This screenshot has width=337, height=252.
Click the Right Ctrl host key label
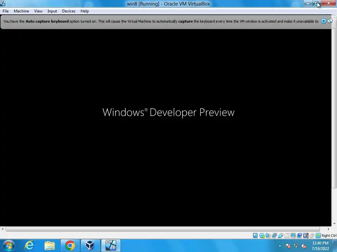[x=329, y=236]
